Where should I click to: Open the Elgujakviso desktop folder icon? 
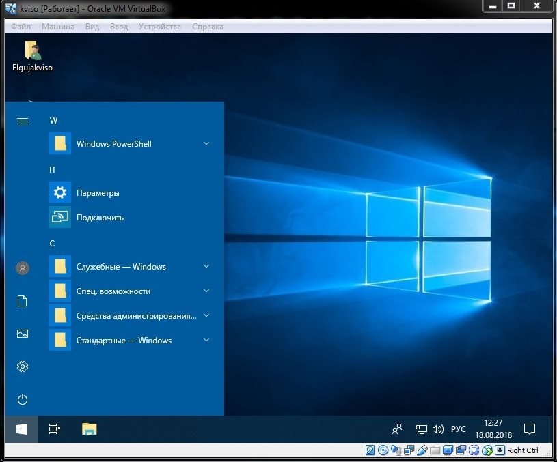click(x=32, y=56)
